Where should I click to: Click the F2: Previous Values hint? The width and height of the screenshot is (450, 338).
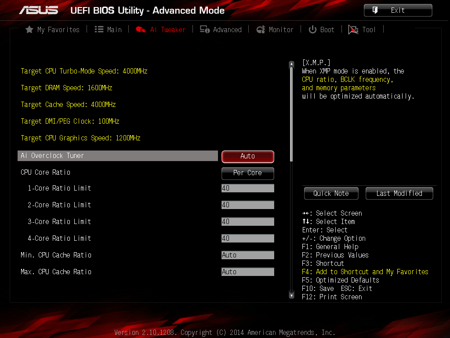coord(335,255)
